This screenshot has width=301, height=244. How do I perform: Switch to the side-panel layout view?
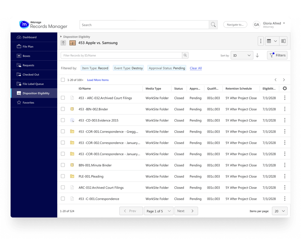click(x=283, y=41)
